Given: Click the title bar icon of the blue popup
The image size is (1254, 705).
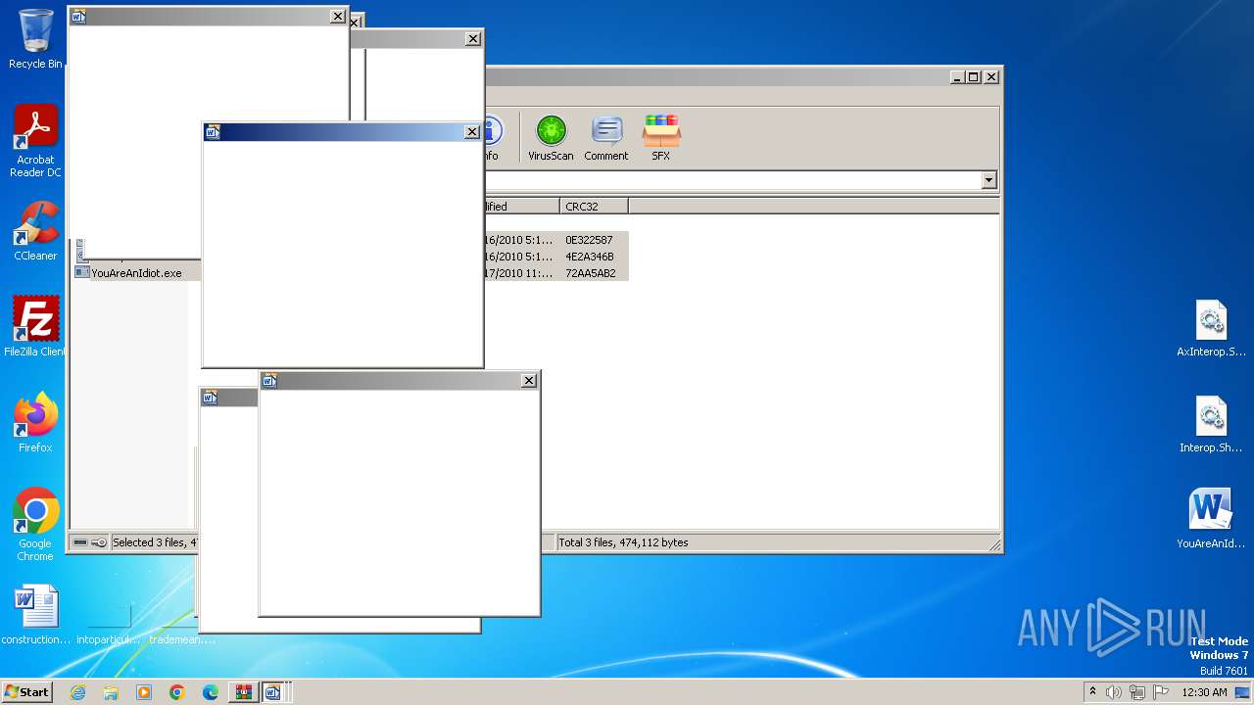Looking at the screenshot, I should pyautogui.click(x=213, y=132).
